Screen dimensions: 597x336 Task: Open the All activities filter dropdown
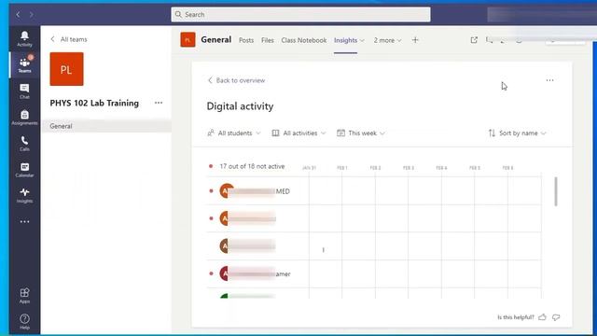point(298,133)
